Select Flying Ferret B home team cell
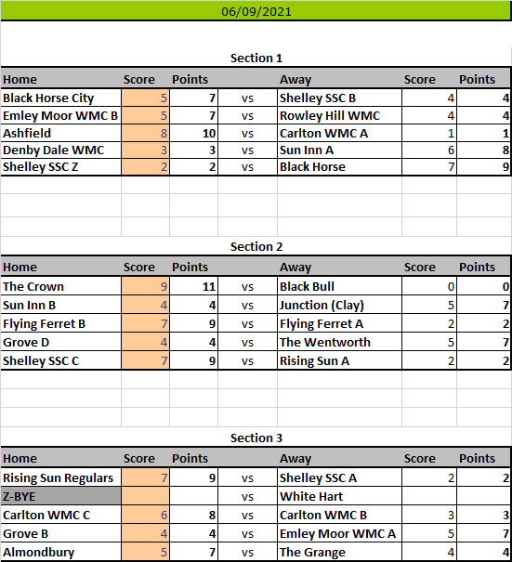This screenshot has height=562, width=512. tap(61, 323)
